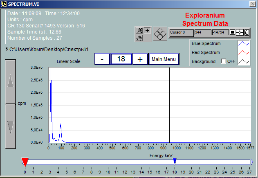Viewport: 258px width, 178px height.
Task: Click the SPECTRUM.VI title bar icon
Action: (4, 3)
